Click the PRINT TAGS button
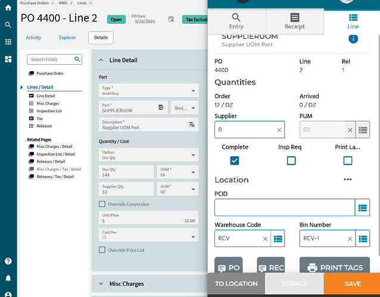This screenshot has height=297, width=380. point(334,268)
